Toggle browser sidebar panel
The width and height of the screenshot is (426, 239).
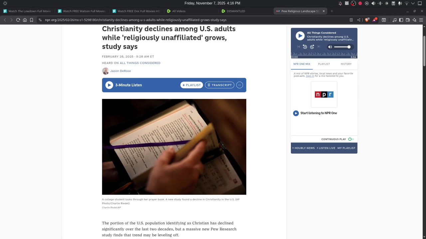pos(401,20)
